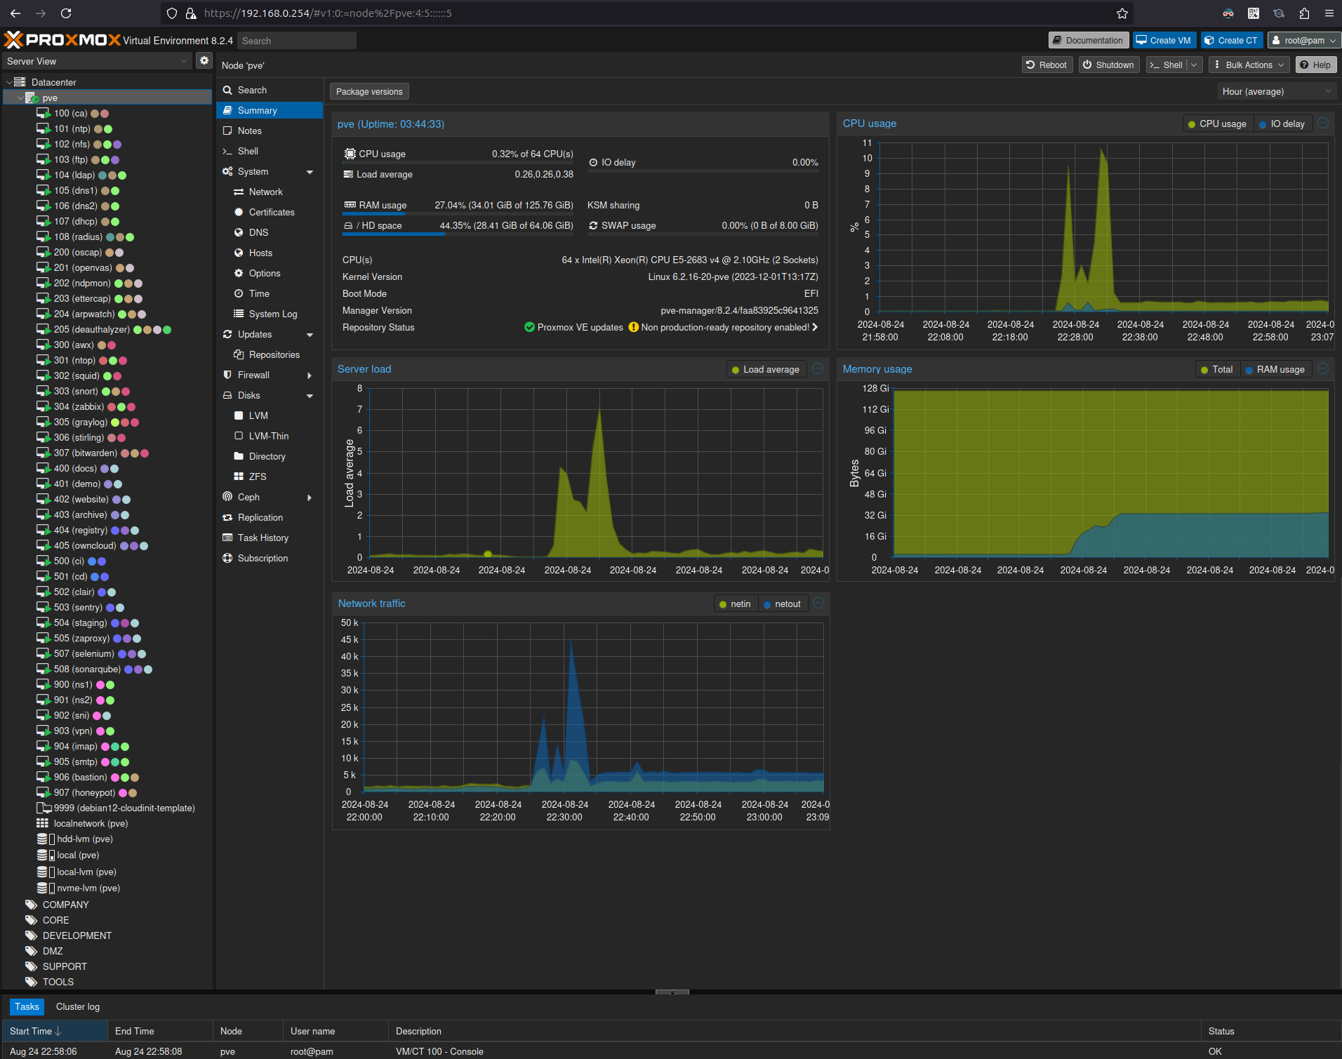
Task: Toggle netin series legend
Action: tap(735, 604)
